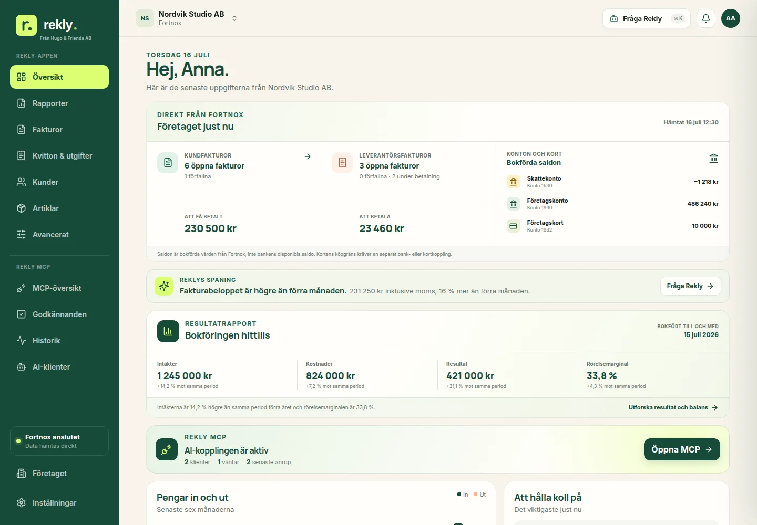This screenshot has width=757, height=525.
Task: Click the 486 240 kr balance
Action: pyautogui.click(x=703, y=204)
